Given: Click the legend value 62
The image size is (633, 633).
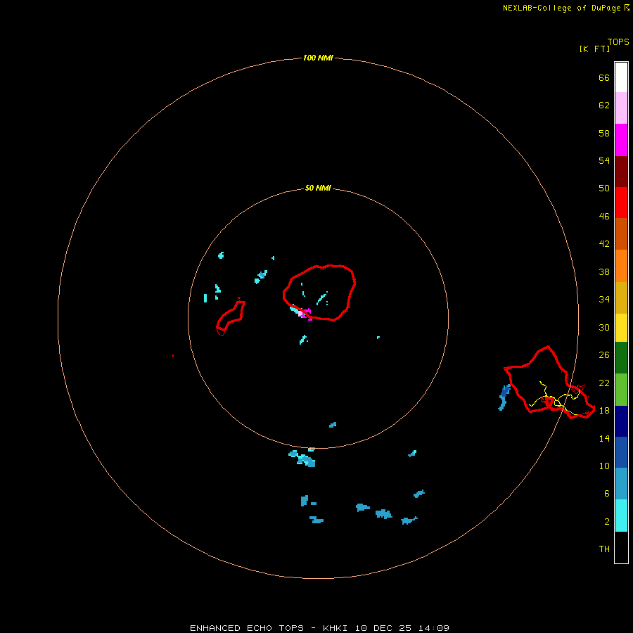Looking at the screenshot, I should (x=604, y=105).
